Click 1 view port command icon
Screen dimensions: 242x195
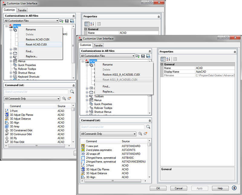(x=83, y=146)
